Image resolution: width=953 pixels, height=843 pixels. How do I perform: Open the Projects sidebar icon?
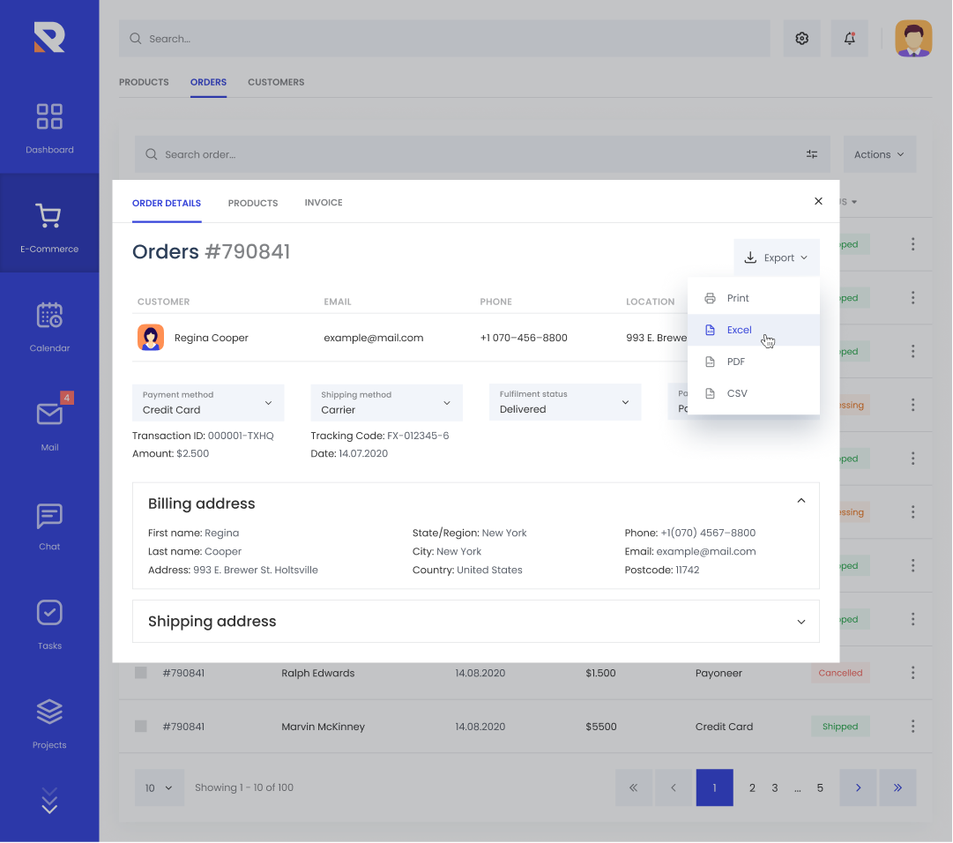[x=49, y=712]
